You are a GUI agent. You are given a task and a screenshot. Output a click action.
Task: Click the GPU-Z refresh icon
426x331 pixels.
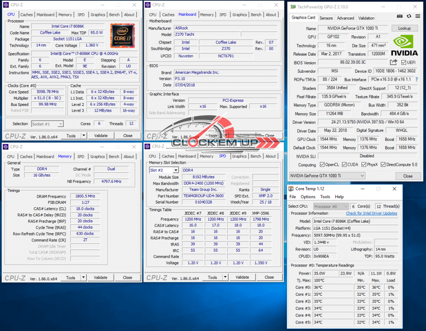(x=409, y=16)
